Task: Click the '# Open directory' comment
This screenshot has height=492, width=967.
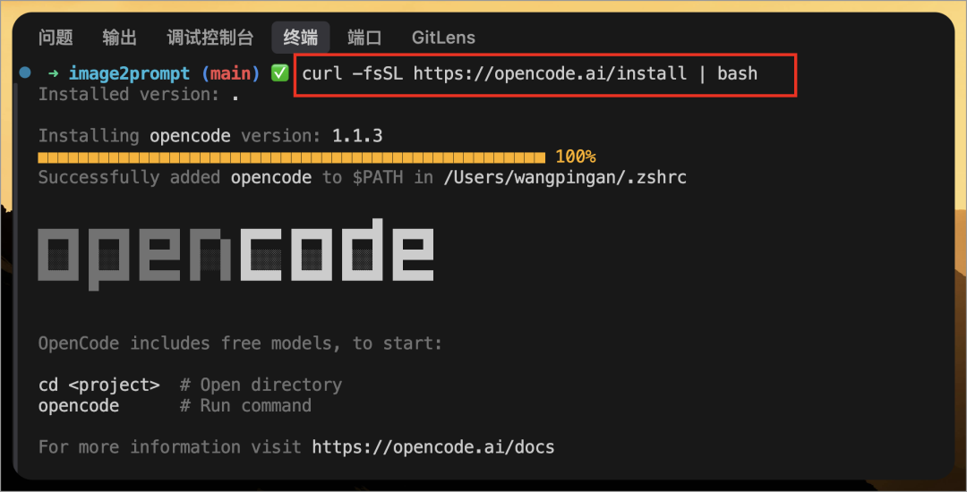Action: click(261, 385)
